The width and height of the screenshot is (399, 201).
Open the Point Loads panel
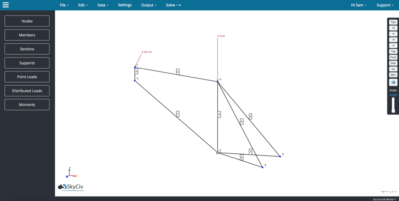[27, 77]
